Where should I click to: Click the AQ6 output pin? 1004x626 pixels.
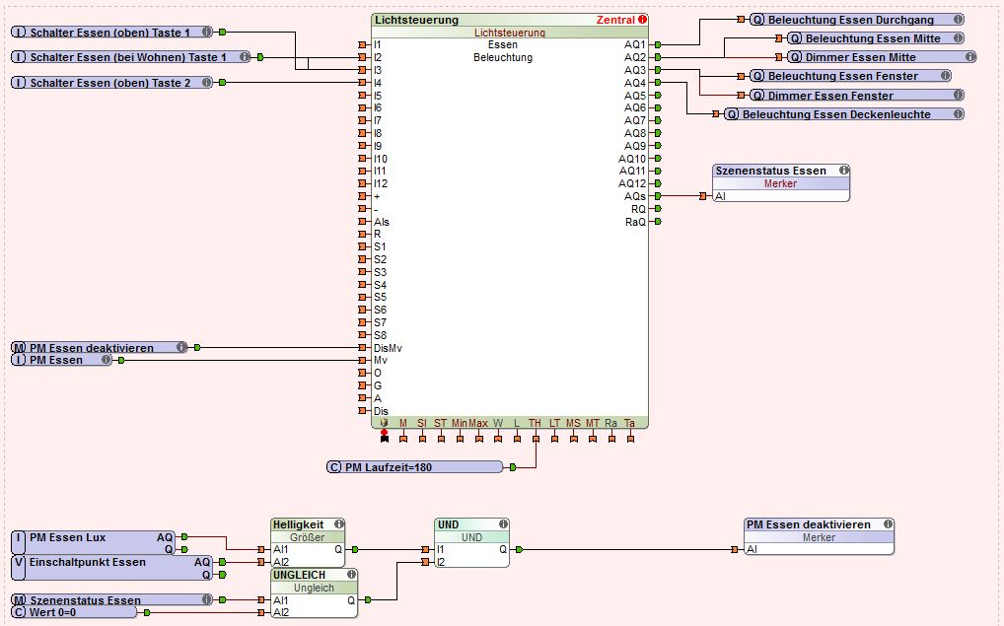pos(658,107)
